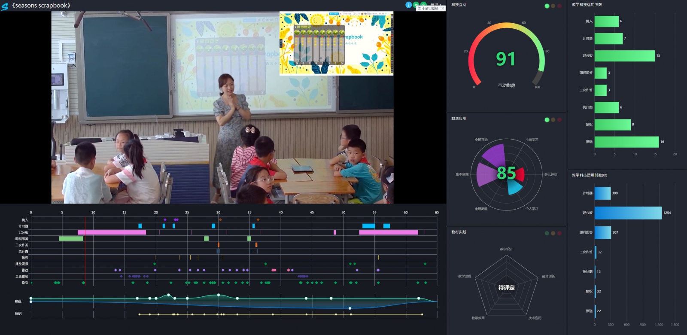Click the red 多元评价 sector in polar chart
The height and width of the screenshot is (335, 687).
520,174
